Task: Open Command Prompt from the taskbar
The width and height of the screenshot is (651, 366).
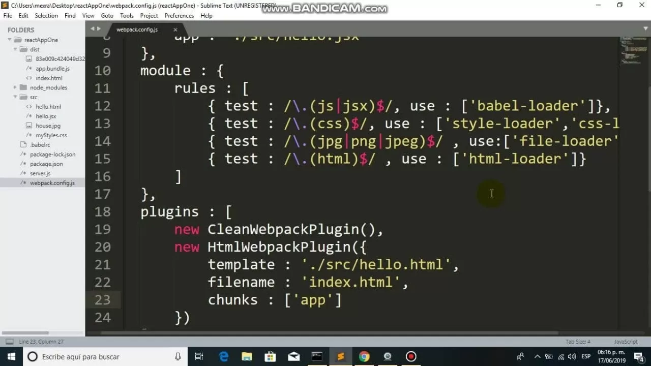Action: point(317,356)
